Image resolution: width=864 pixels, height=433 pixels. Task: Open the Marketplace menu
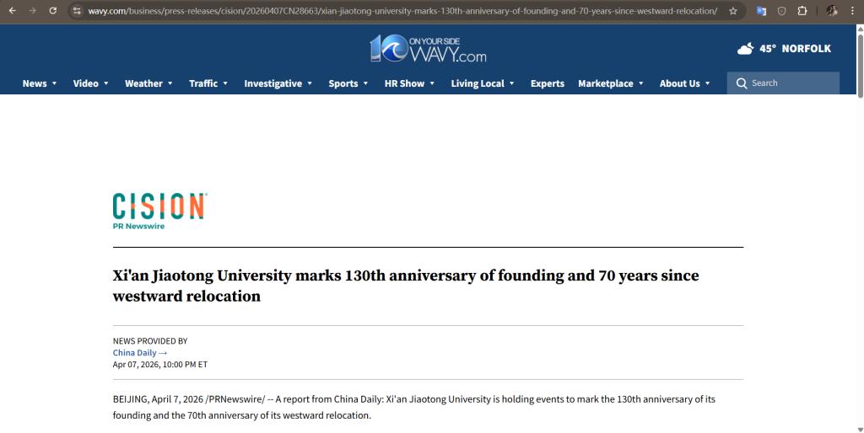pos(610,83)
